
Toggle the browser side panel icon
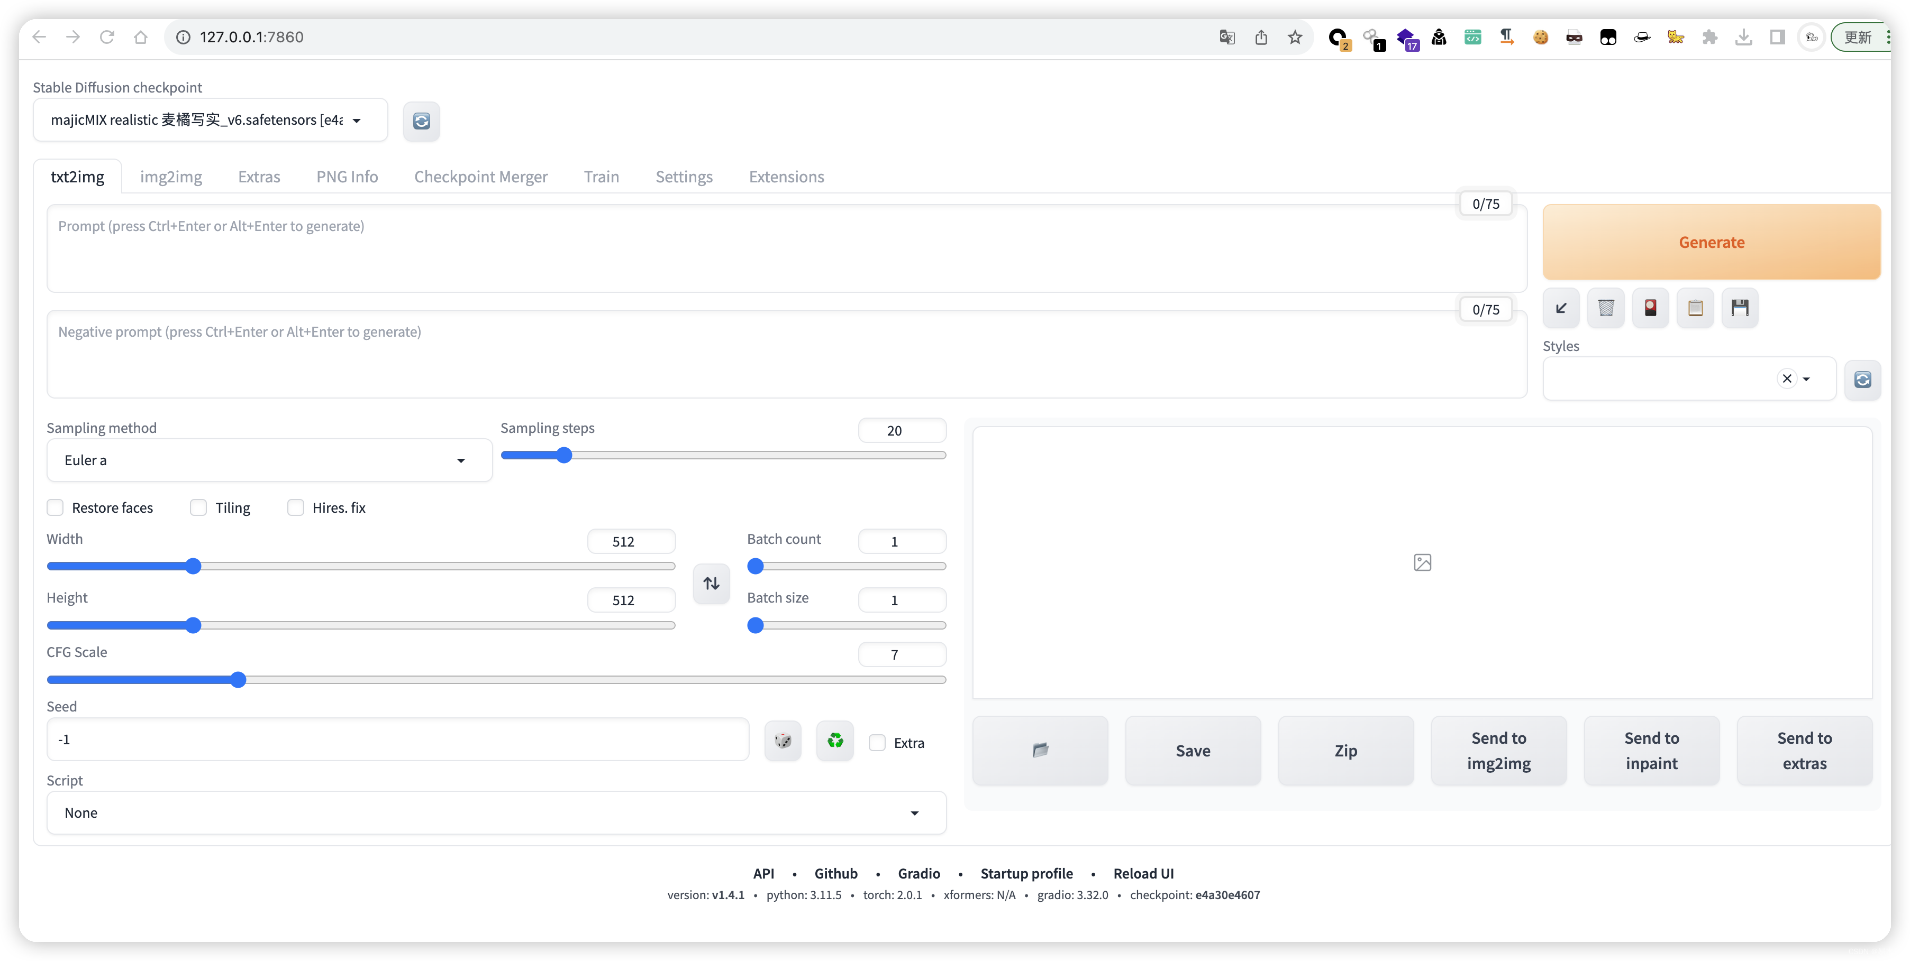pos(1777,37)
